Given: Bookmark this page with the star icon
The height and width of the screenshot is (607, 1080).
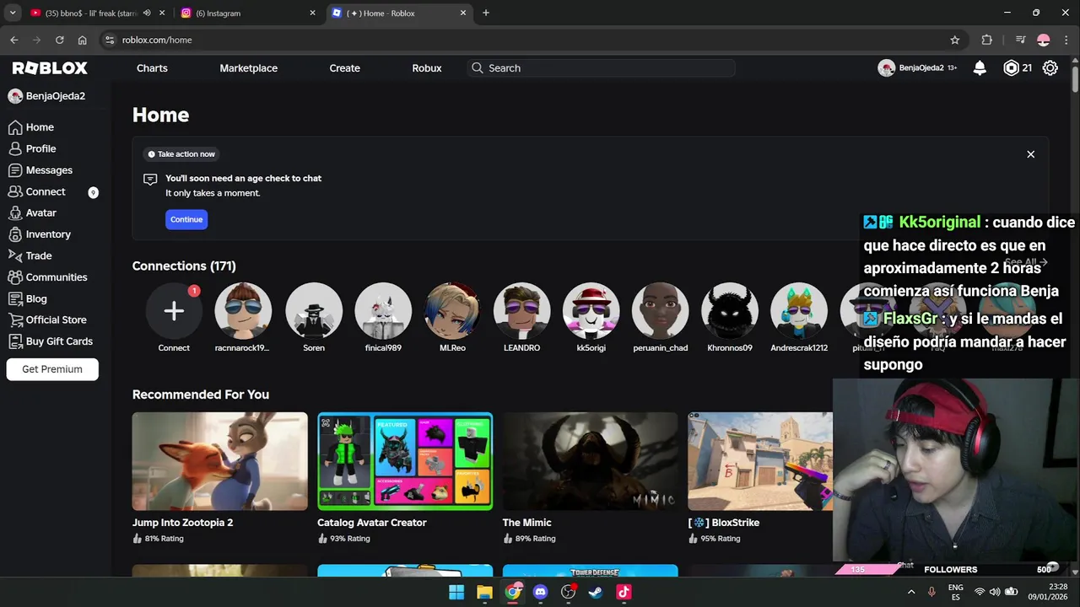Looking at the screenshot, I should (955, 40).
